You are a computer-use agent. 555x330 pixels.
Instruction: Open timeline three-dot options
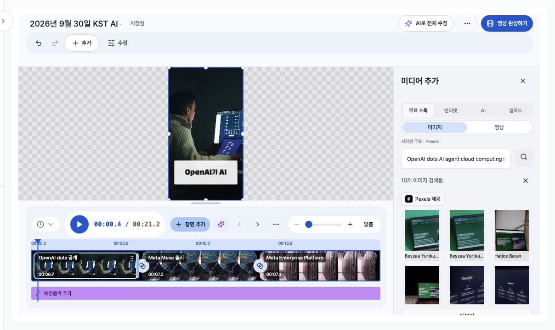pyautogui.click(x=276, y=225)
